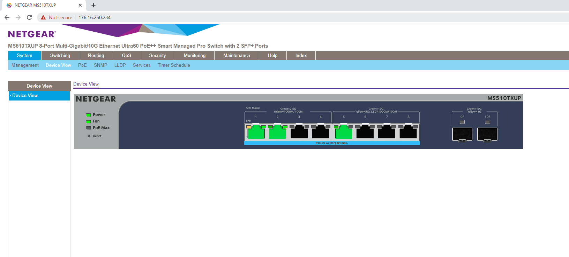Click the Device View page heading
569x257 pixels.
click(86, 84)
